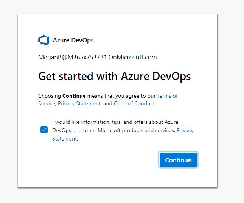This screenshot has height=203, width=244.
Task: Click the bold "Continue" word in agreement text
Action: click(x=74, y=96)
